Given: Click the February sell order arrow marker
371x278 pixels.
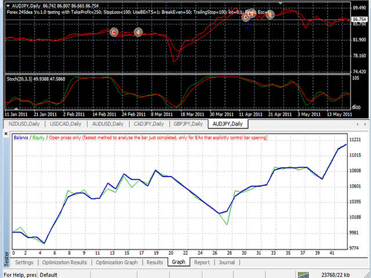Looking at the screenshot, I should [114, 32].
